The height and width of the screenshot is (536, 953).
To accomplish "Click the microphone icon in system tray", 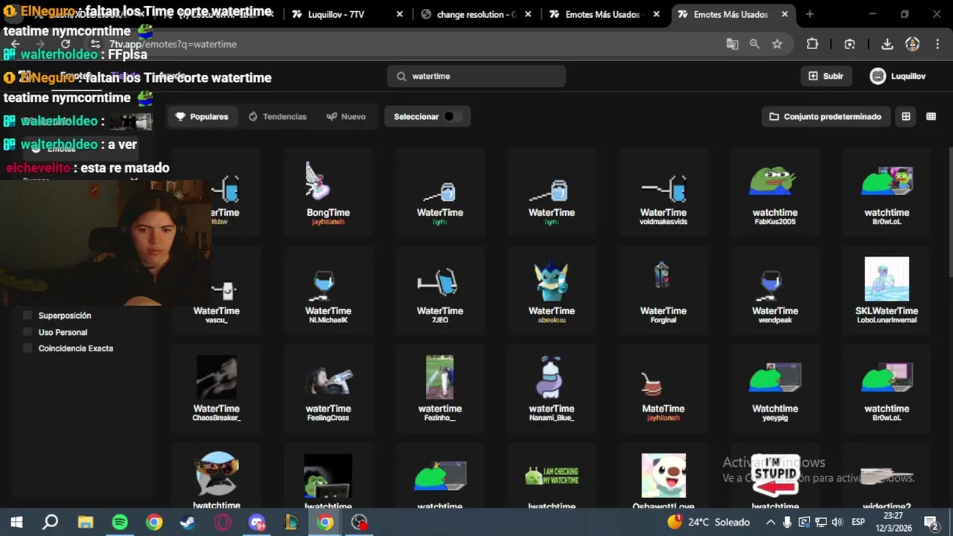I will pos(787,522).
